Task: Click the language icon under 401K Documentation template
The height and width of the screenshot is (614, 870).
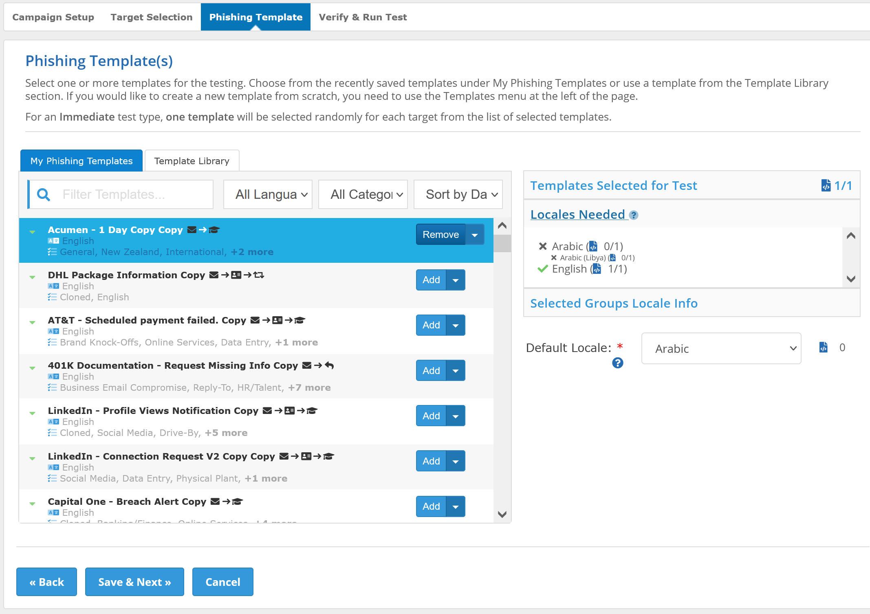Action: coord(53,376)
